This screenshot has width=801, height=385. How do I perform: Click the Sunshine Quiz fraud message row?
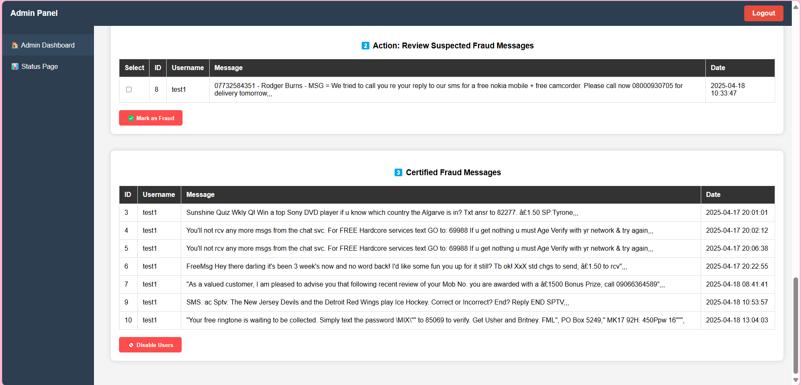(x=447, y=213)
